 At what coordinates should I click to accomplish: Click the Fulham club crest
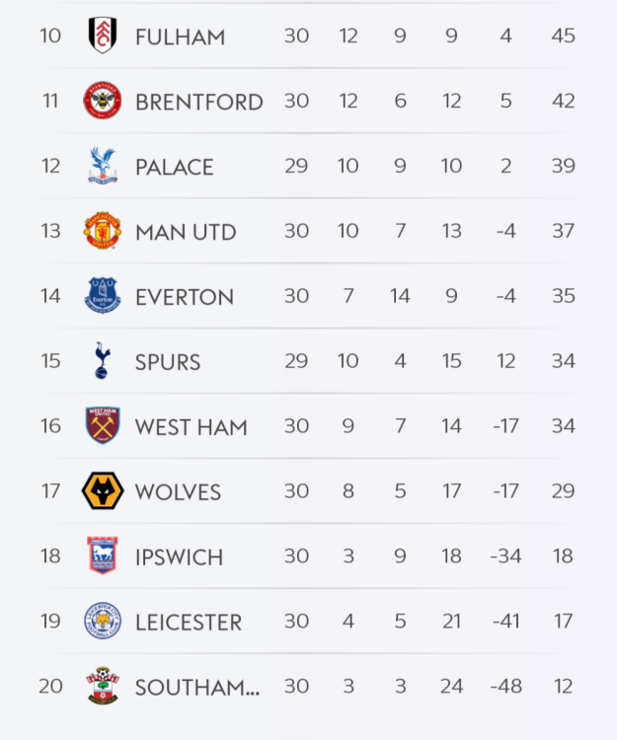coord(102,36)
